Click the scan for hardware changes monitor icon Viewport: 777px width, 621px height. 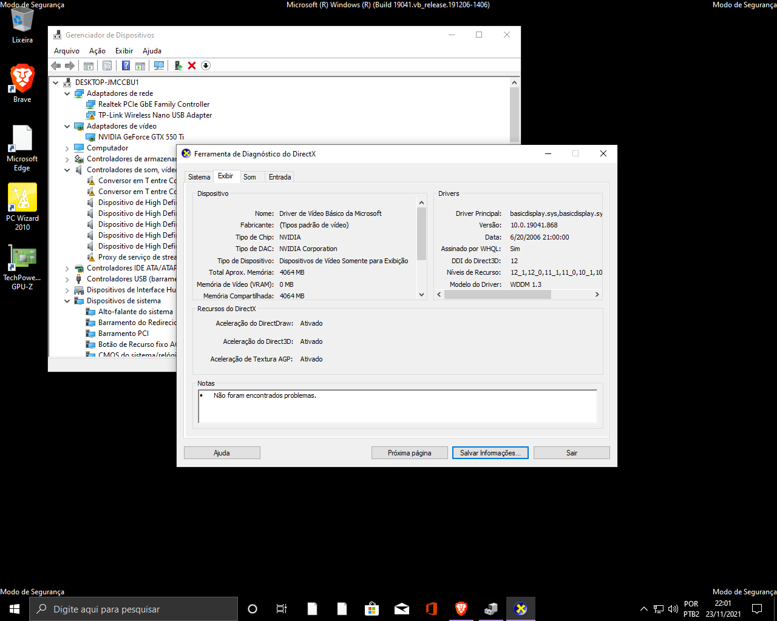(159, 65)
